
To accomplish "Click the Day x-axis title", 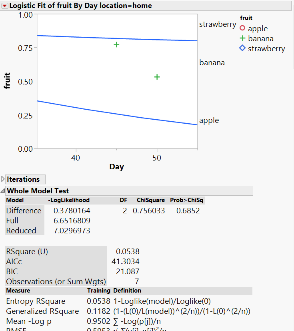I will tap(116, 167).
